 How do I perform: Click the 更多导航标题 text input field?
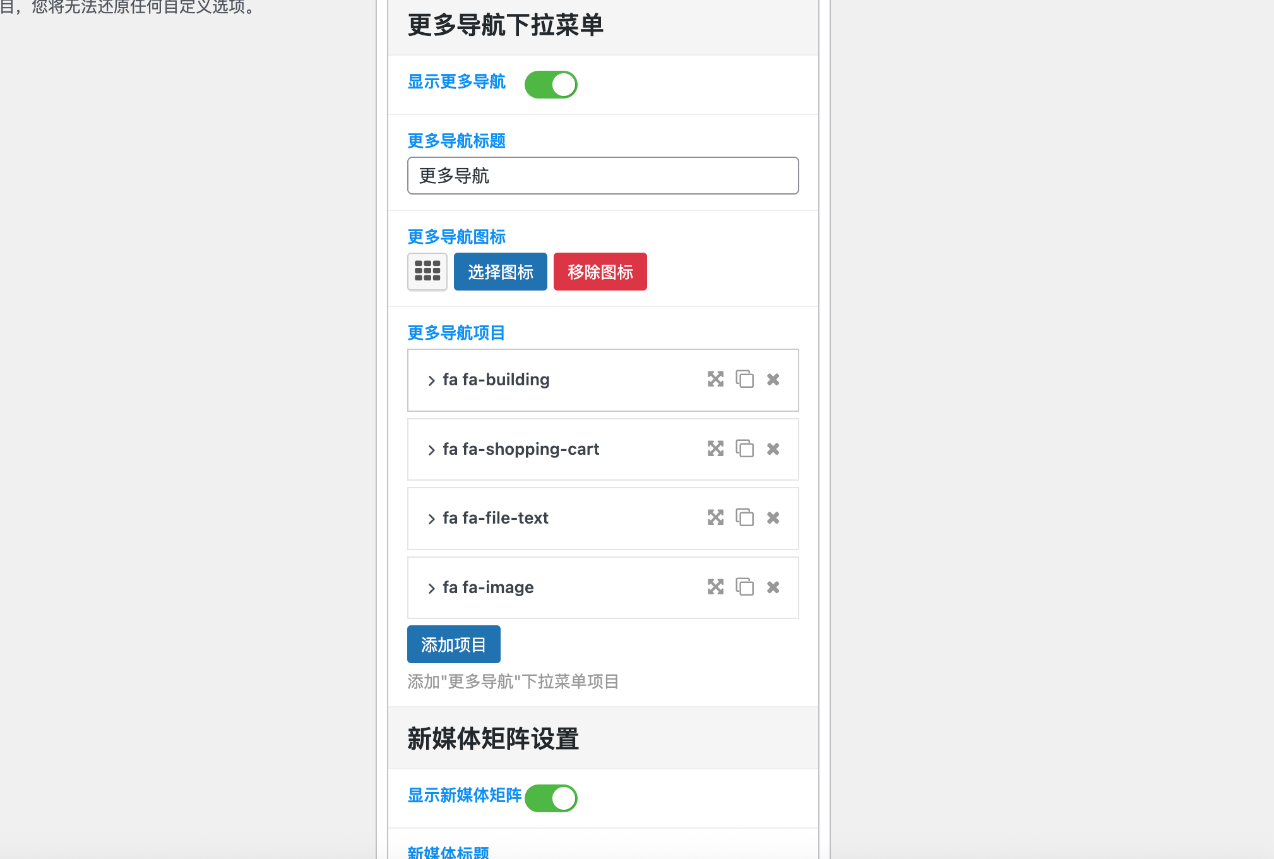602,176
